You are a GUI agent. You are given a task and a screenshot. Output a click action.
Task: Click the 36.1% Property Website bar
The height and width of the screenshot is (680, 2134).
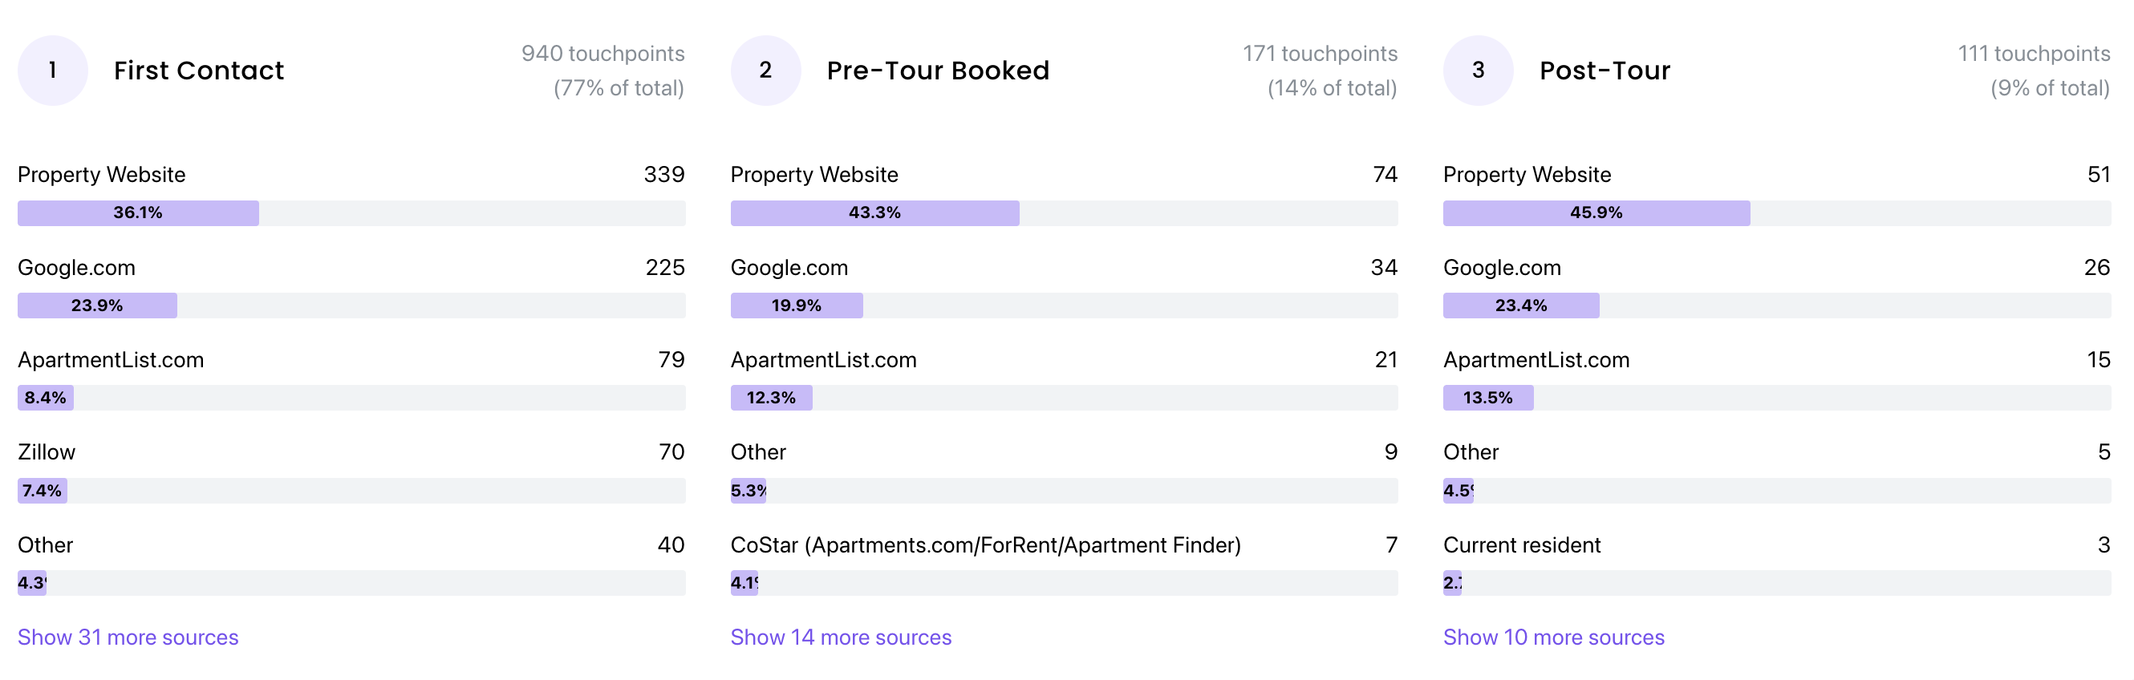pos(138,212)
